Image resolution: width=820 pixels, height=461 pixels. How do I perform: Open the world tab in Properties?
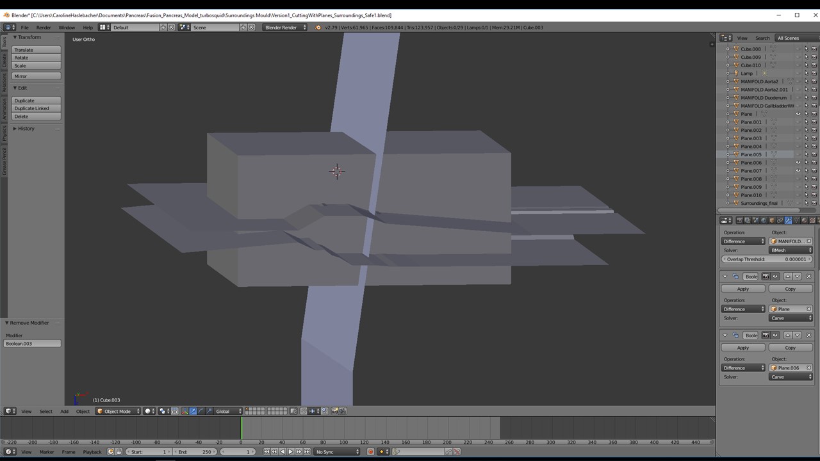[764, 220]
